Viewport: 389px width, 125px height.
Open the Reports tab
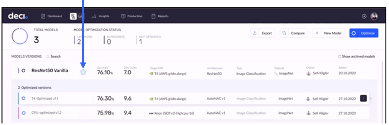coord(160,16)
